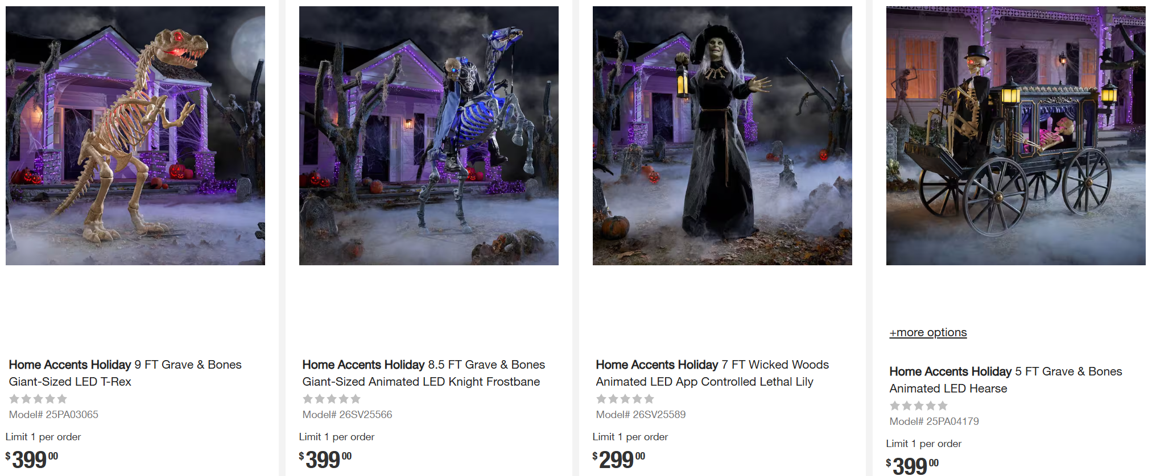The height and width of the screenshot is (476, 1152).
Task: Open the Giant-Sized LED T-Rex title link
Action: 125,373
